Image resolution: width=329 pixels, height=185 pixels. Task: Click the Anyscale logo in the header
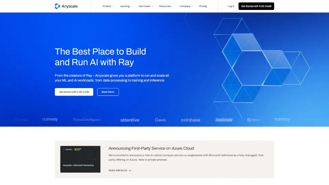66,6
